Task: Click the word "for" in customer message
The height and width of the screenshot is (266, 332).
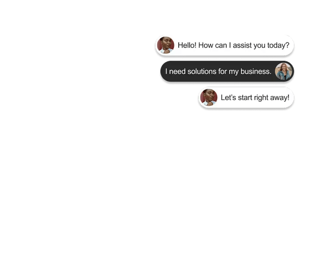Action: click(222, 71)
